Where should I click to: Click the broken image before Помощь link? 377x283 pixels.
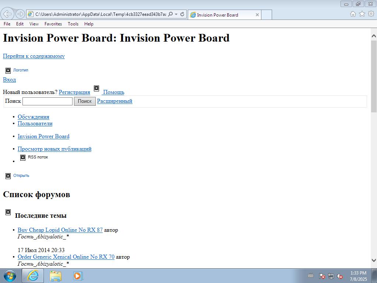tap(96, 88)
